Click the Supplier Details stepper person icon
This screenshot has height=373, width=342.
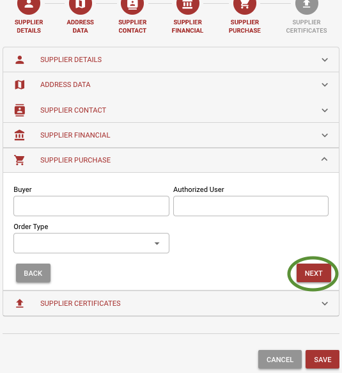coord(29,4)
